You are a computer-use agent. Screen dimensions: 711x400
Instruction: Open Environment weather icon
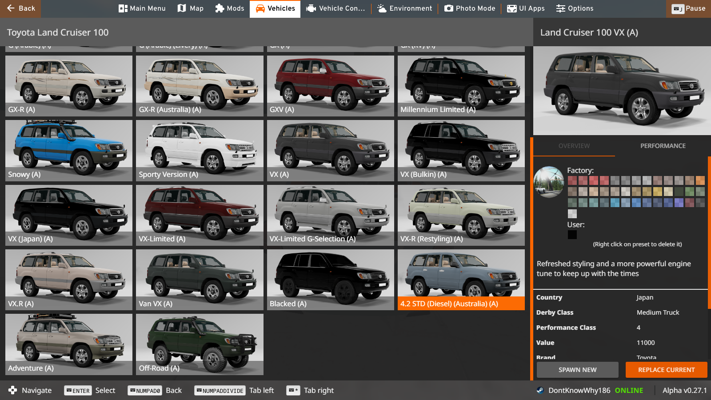[x=382, y=8]
